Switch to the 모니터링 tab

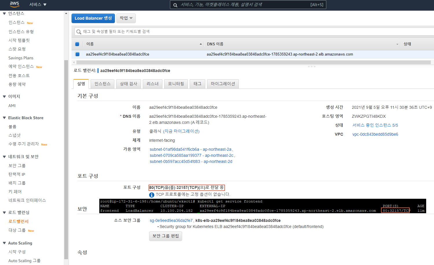176,84
